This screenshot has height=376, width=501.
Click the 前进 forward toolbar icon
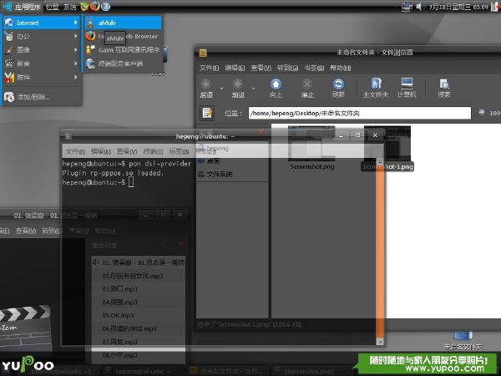(x=238, y=88)
